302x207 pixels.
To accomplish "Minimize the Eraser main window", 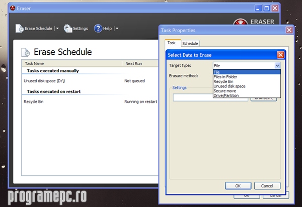I will (x=258, y=8).
